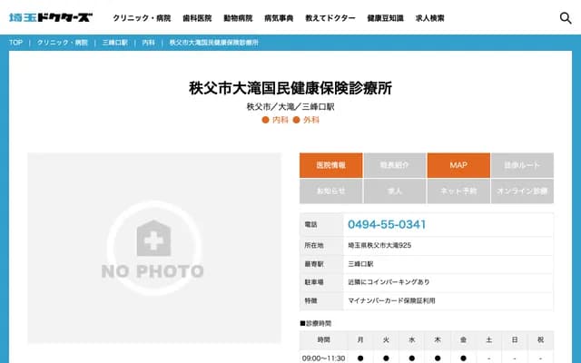Click クリニック・病院 in the breadcrumb
Viewport: 581px width, 363px height.
[63, 43]
